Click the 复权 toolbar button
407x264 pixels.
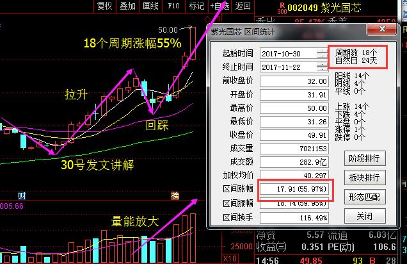click(104, 6)
